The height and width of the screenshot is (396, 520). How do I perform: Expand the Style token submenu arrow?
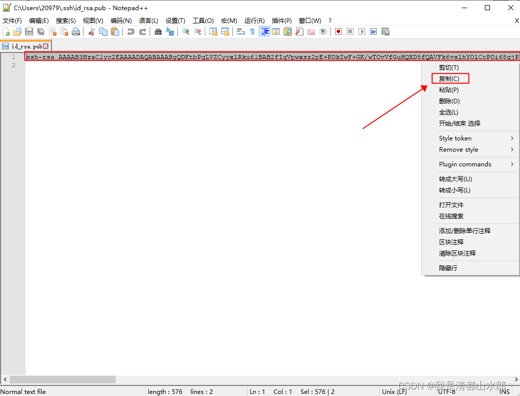pyautogui.click(x=512, y=138)
